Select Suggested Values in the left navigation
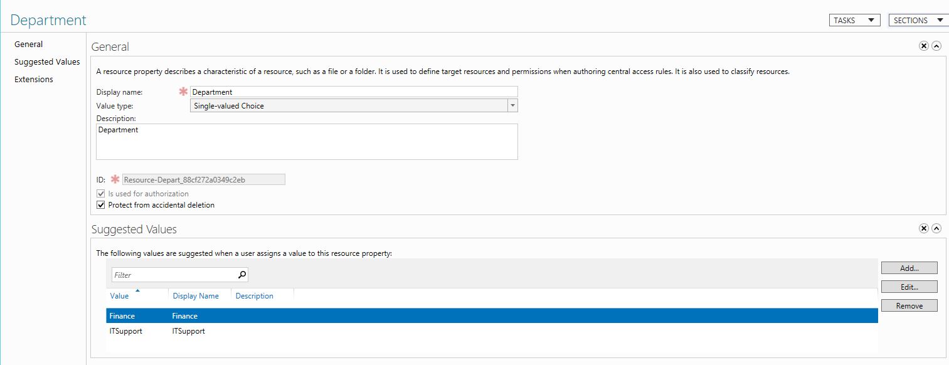 tap(47, 61)
